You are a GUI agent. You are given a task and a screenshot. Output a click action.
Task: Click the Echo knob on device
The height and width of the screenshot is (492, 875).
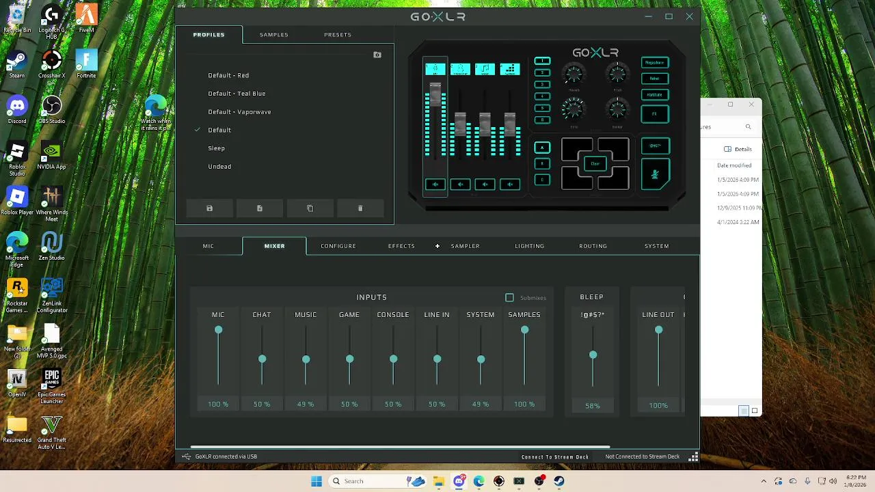coord(574,109)
